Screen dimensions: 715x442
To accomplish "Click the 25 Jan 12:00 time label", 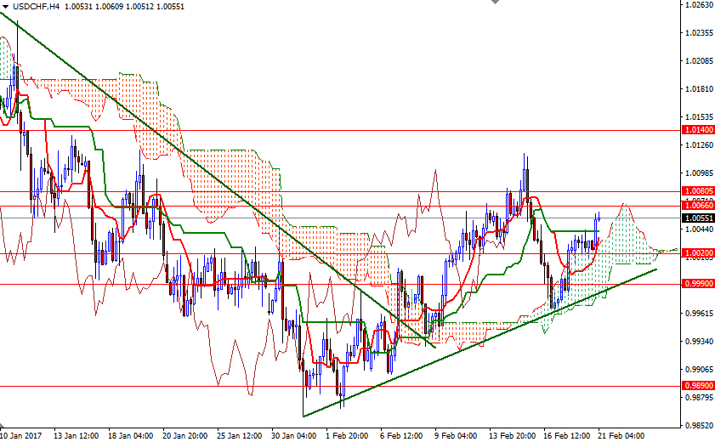I will tap(240, 435).
